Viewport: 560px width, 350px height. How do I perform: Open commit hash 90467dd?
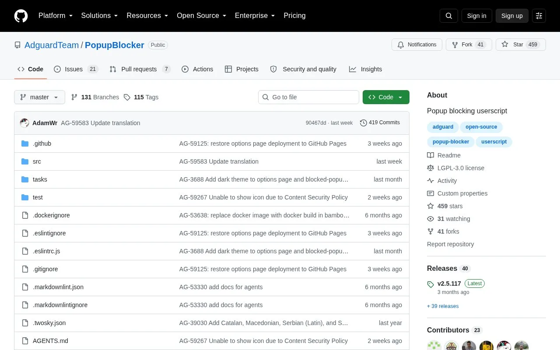click(x=316, y=123)
